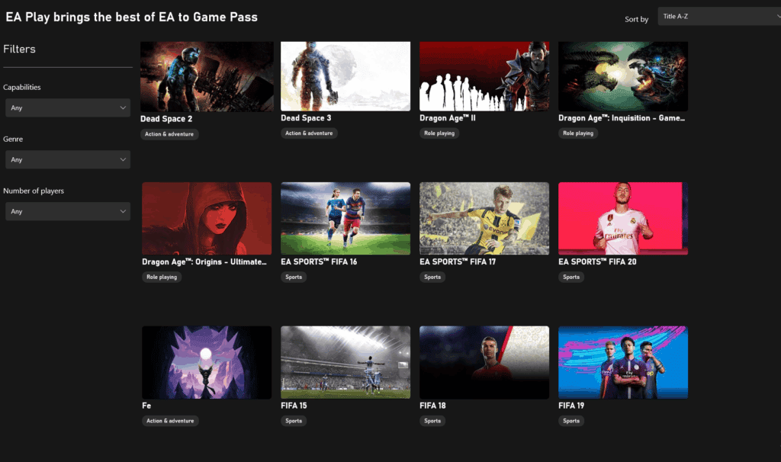Viewport: 781px width, 462px height.
Task: Select the EA SPORTS FIFA 17 thumbnail
Action: pyautogui.click(x=484, y=218)
